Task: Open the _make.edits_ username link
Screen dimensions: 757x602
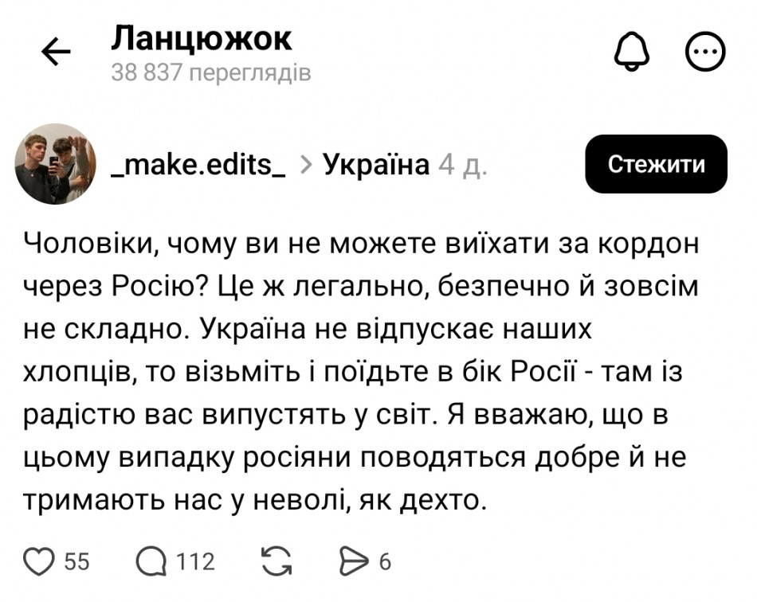Action: (x=199, y=165)
